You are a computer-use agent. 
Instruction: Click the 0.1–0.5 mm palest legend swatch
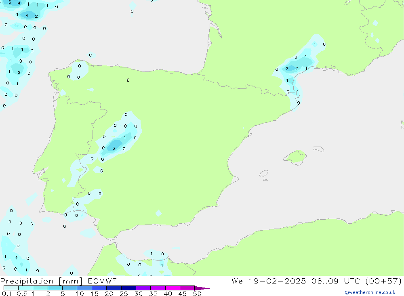[x=11, y=288]
